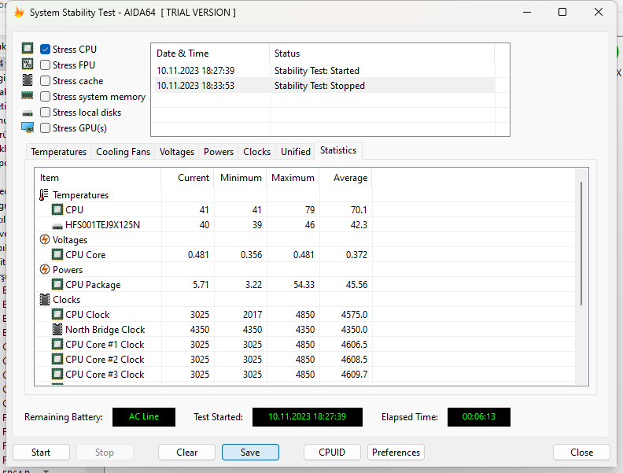Click the Maximum column header

[x=293, y=178]
